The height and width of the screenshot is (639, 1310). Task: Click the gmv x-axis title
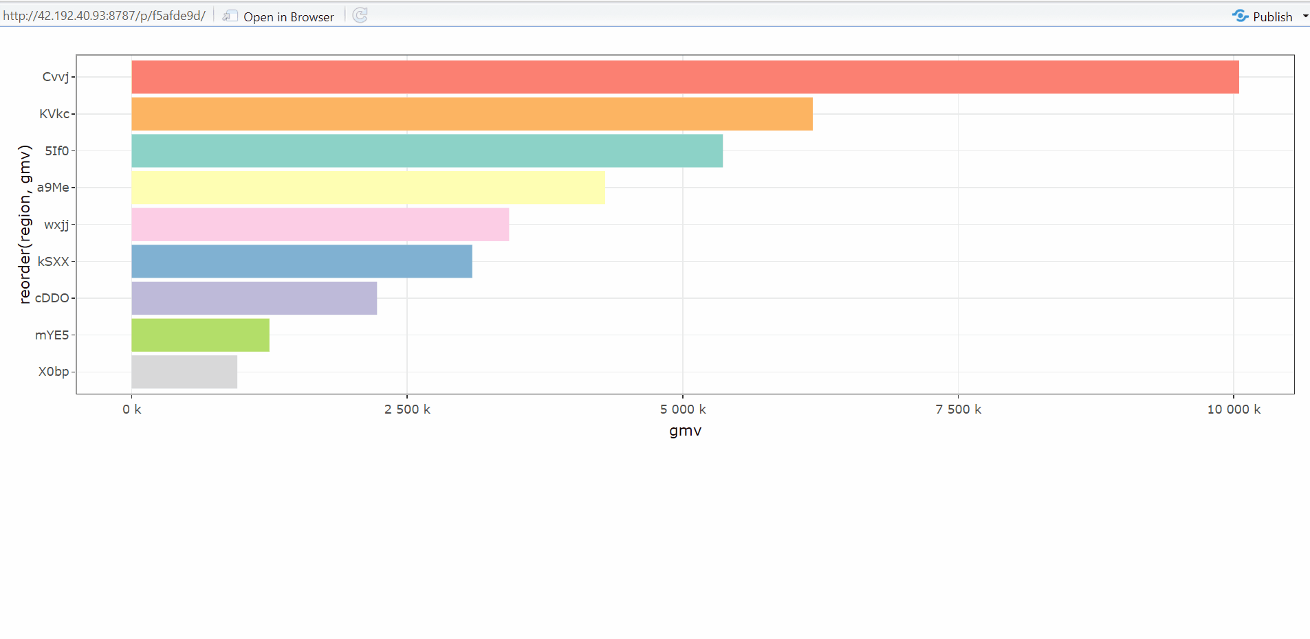685,431
